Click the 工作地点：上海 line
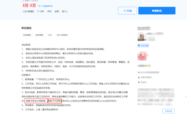The height and width of the screenshot is (115, 187). tap(40, 110)
